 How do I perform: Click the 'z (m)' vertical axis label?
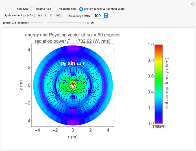(21, 85)
